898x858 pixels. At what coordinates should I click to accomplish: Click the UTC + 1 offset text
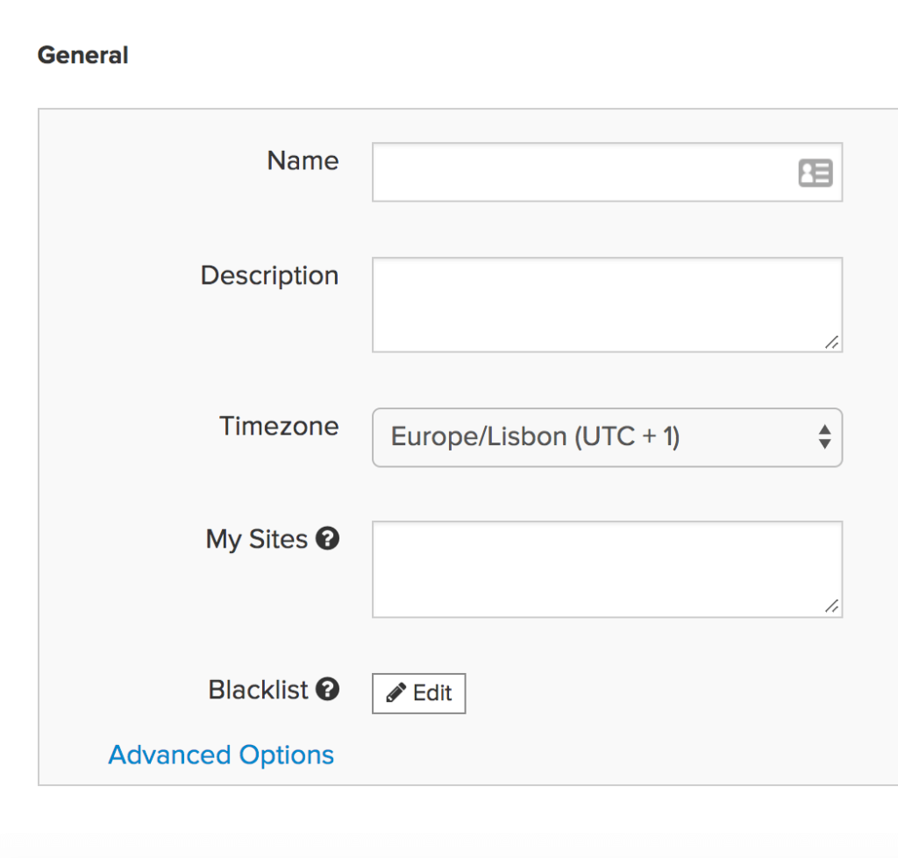(x=627, y=436)
